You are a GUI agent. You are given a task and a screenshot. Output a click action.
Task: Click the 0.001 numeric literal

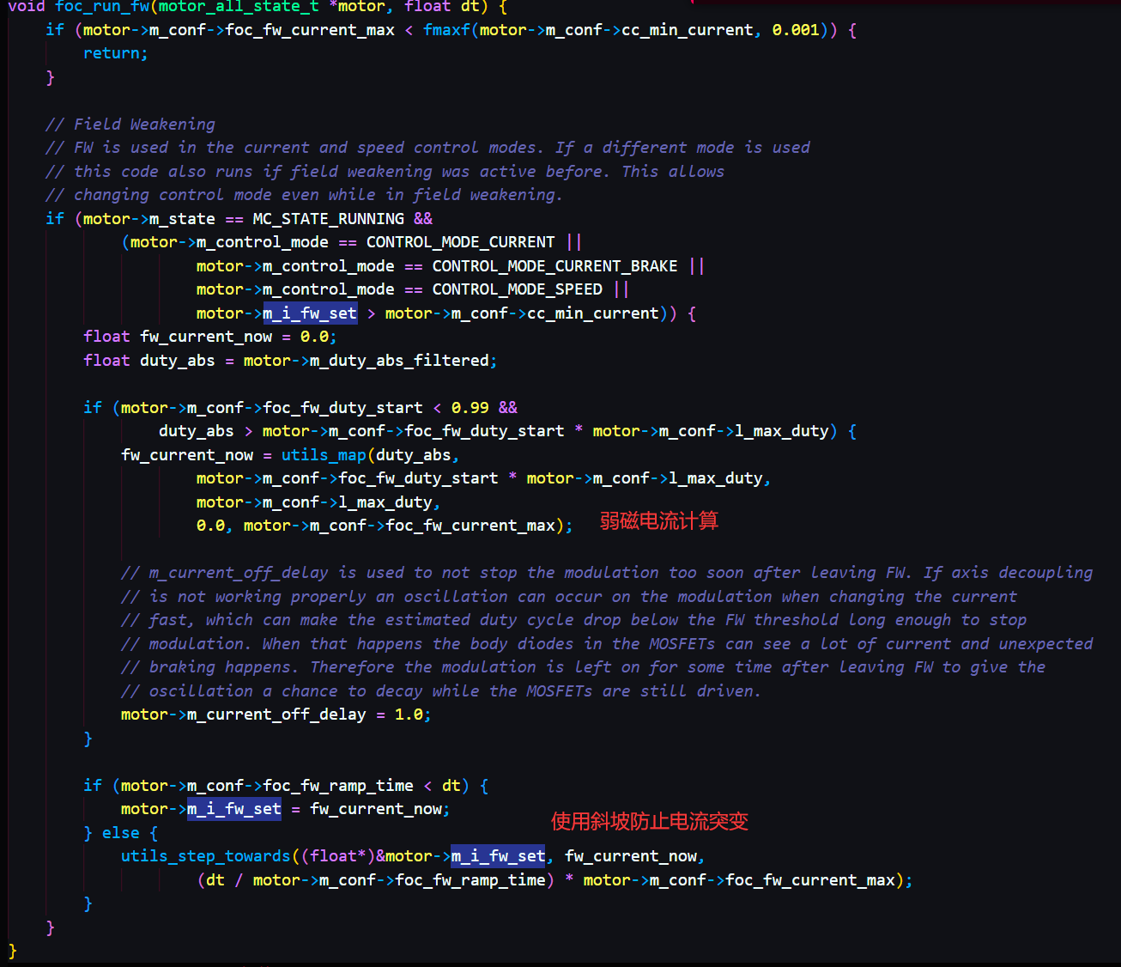795,30
